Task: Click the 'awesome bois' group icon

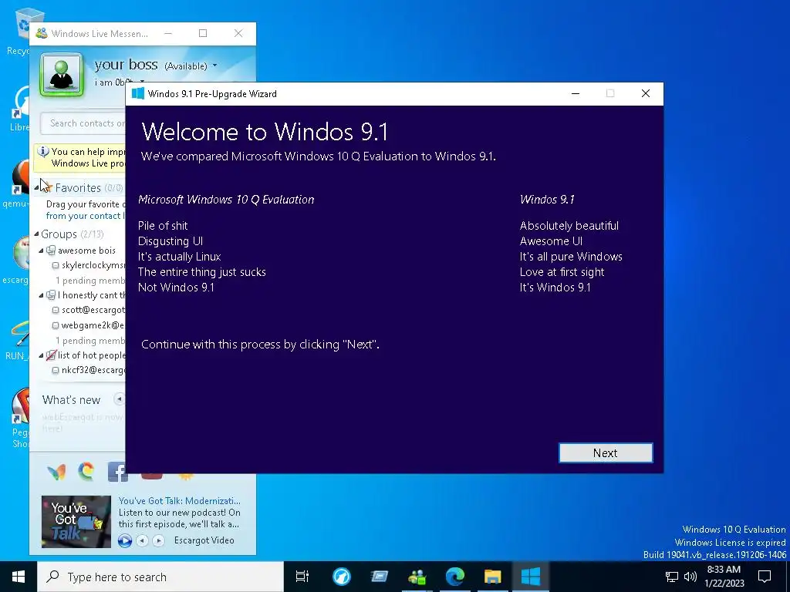Action: click(51, 251)
